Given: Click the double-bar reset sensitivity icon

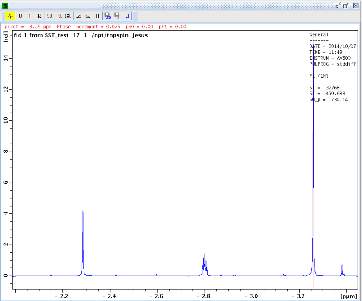Looking at the screenshot, I should (x=97, y=16).
